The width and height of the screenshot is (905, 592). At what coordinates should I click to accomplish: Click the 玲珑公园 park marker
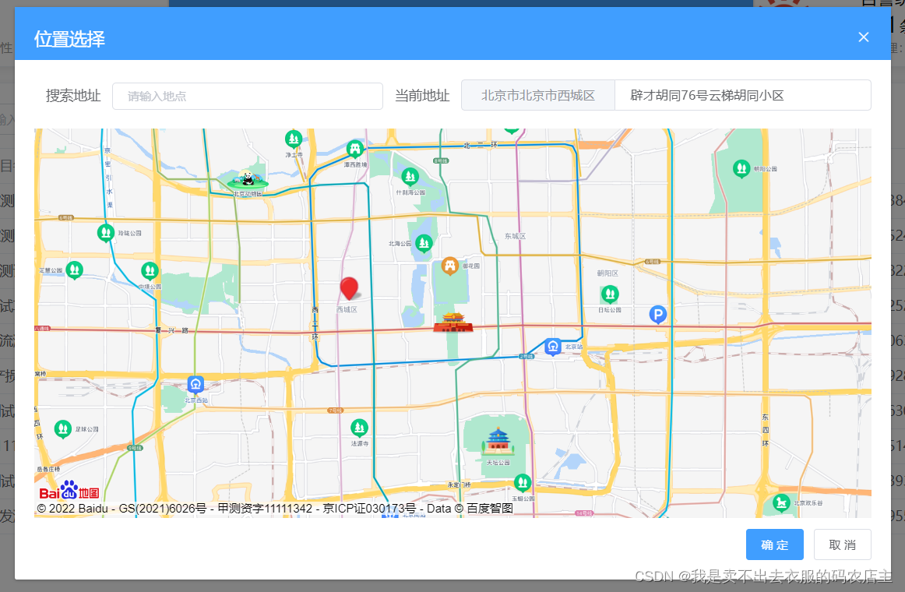[x=106, y=233]
